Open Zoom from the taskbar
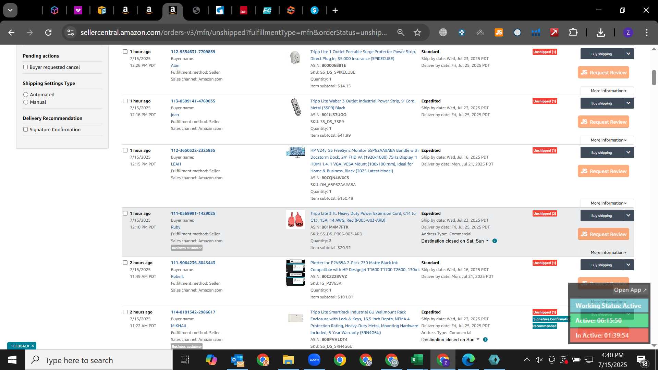The image size is (658, 370). click(314, 360)
